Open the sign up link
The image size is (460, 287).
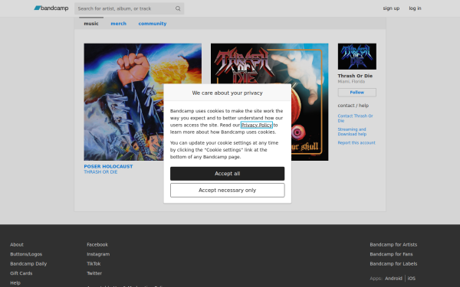click(391, 8)
